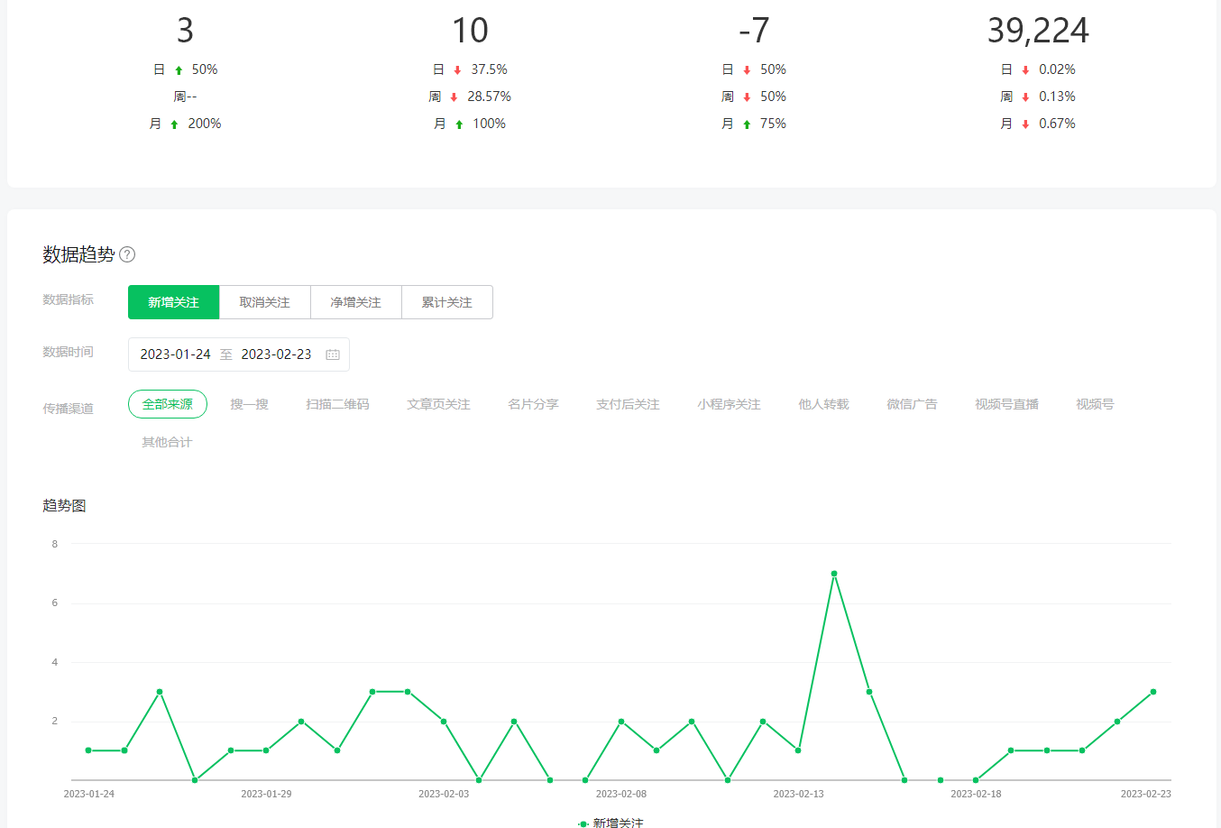Open the calendar icon in date field

pos(333,354)
